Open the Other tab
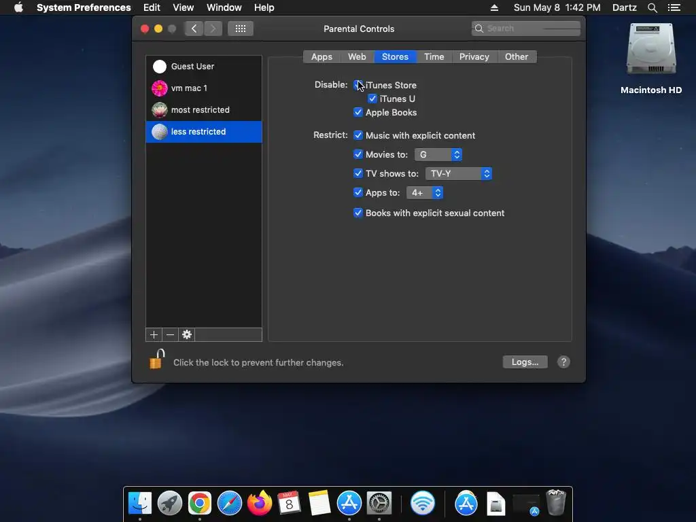 coord(517,57)
